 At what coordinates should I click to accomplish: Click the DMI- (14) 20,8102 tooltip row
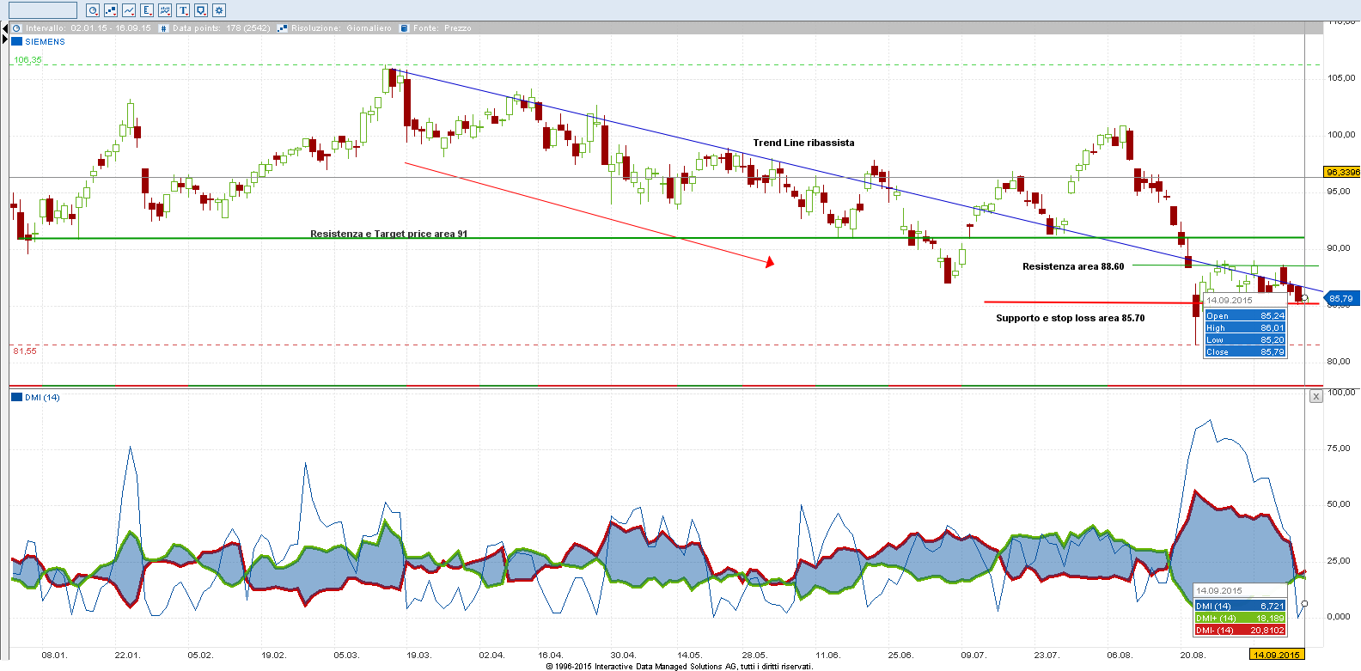1240,631
